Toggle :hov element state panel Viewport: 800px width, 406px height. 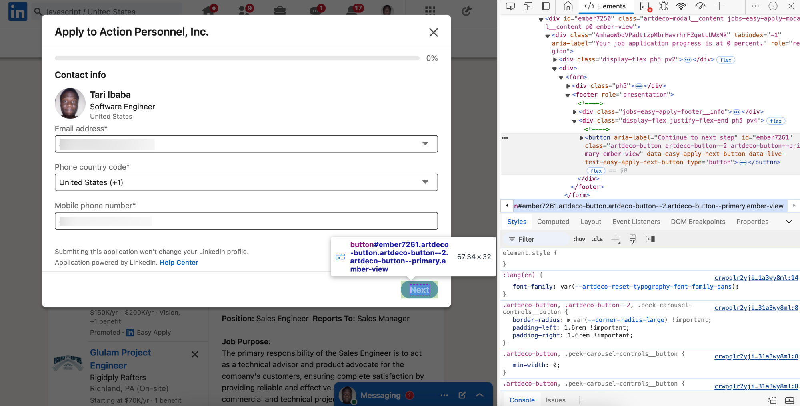(x=580, y=239)
